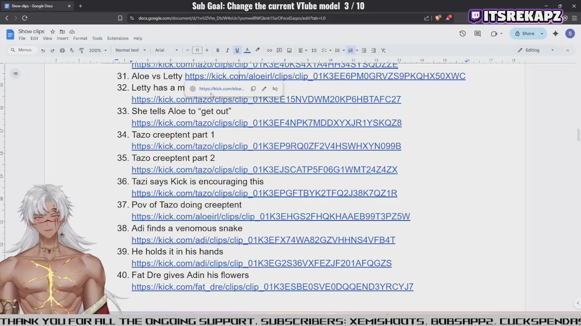Image resolution: width=581 pixels, height=326 pixels.
Task: Toggle underline formatting
Action: (237, 50)
